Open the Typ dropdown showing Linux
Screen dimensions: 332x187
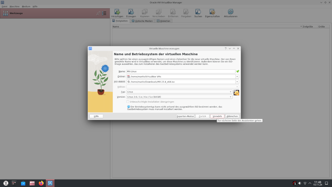(179, 92)
